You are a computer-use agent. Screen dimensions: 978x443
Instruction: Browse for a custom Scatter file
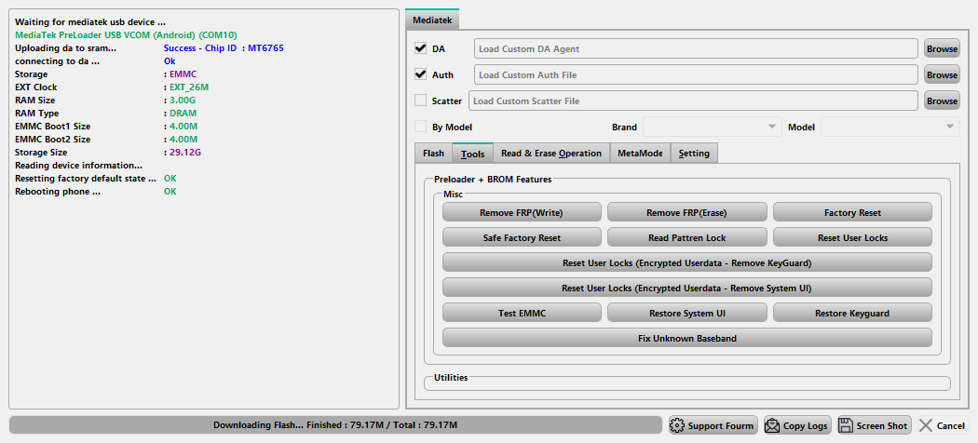[942, 101]
